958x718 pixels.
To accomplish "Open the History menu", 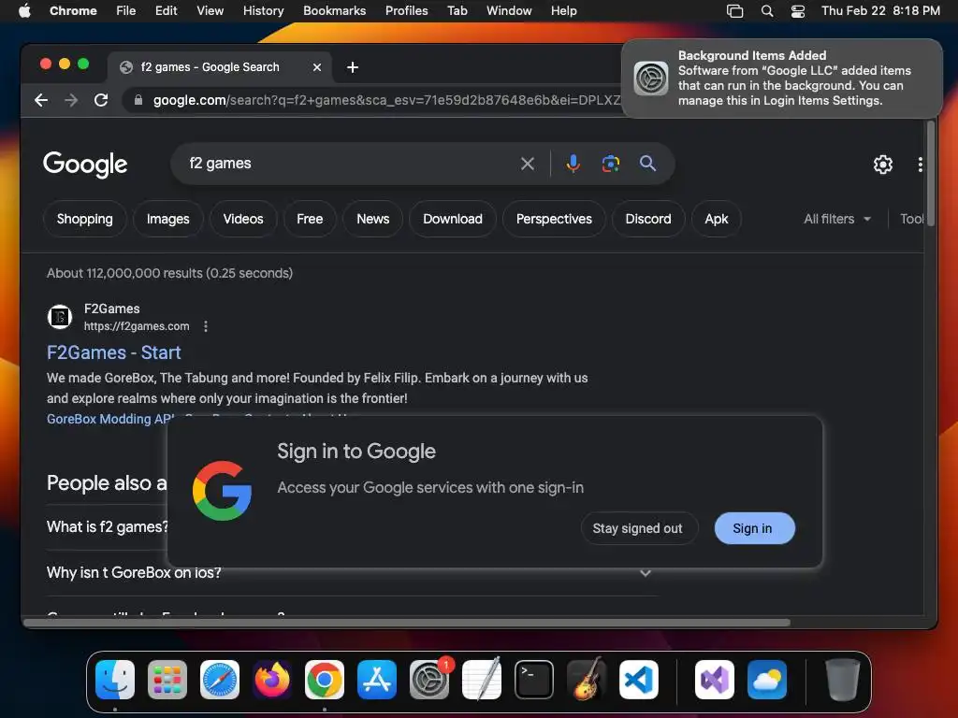I will (x=263, y=11).
